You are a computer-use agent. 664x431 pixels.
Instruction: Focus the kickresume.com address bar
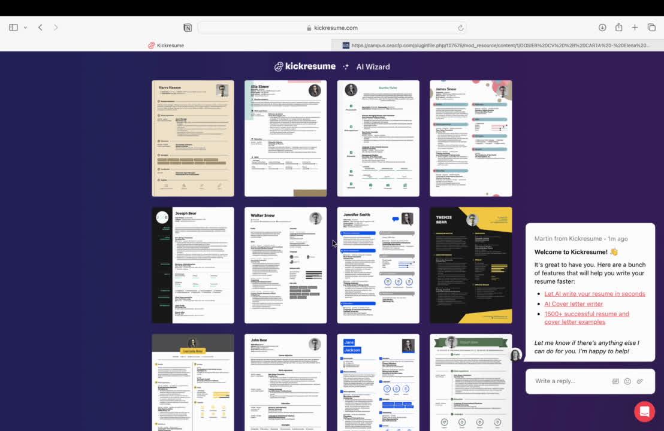click(332, 28)
